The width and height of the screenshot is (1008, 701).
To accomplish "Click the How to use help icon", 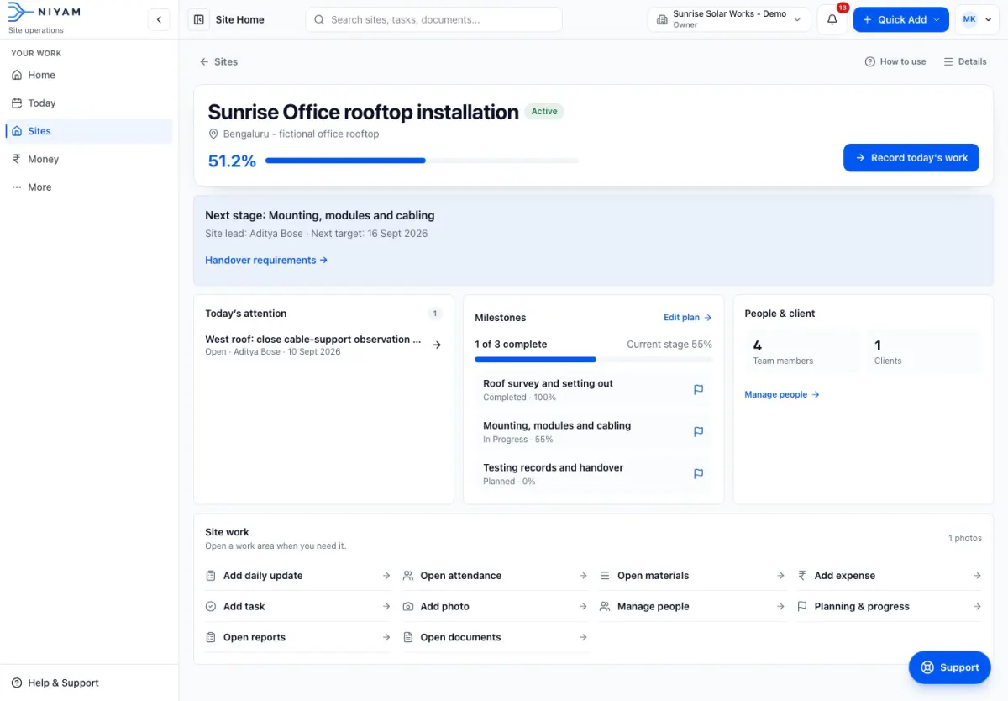I will [870, 61].
